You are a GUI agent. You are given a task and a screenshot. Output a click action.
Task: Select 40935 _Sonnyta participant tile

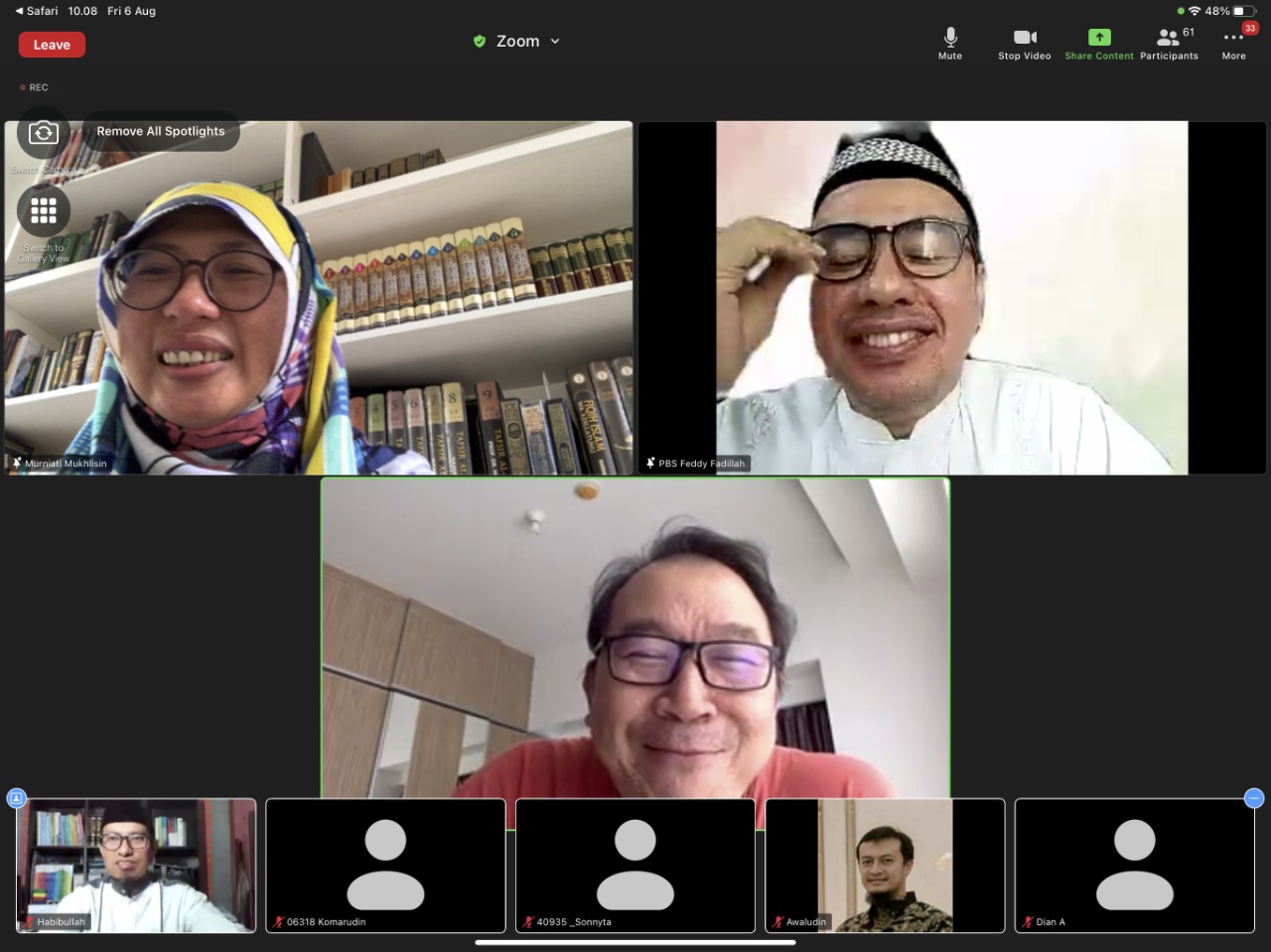click(x=635, y=866)
